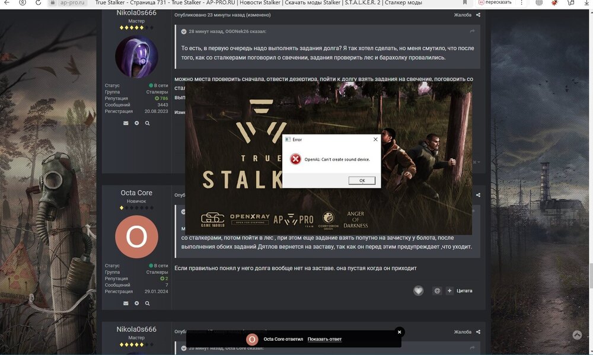Click the 'OpenAL: Can't create sound device.' message
593x355 pixels.
click(x=337, y=159)
